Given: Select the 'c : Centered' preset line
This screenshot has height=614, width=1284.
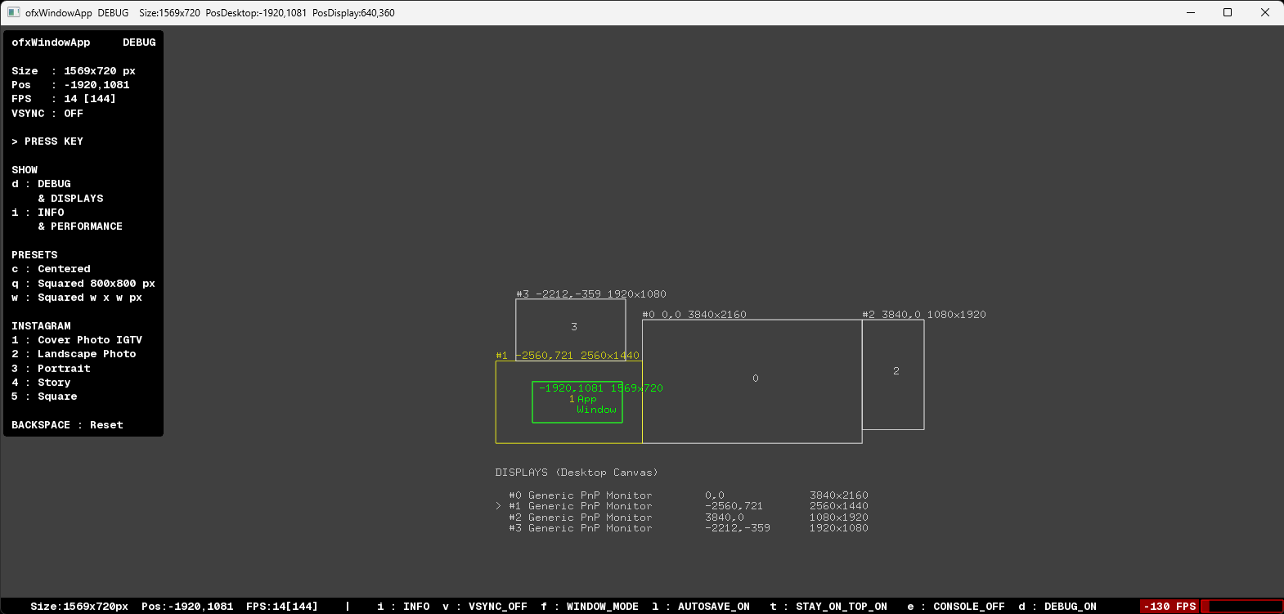Looking at the screenshot, I should 51,269.
